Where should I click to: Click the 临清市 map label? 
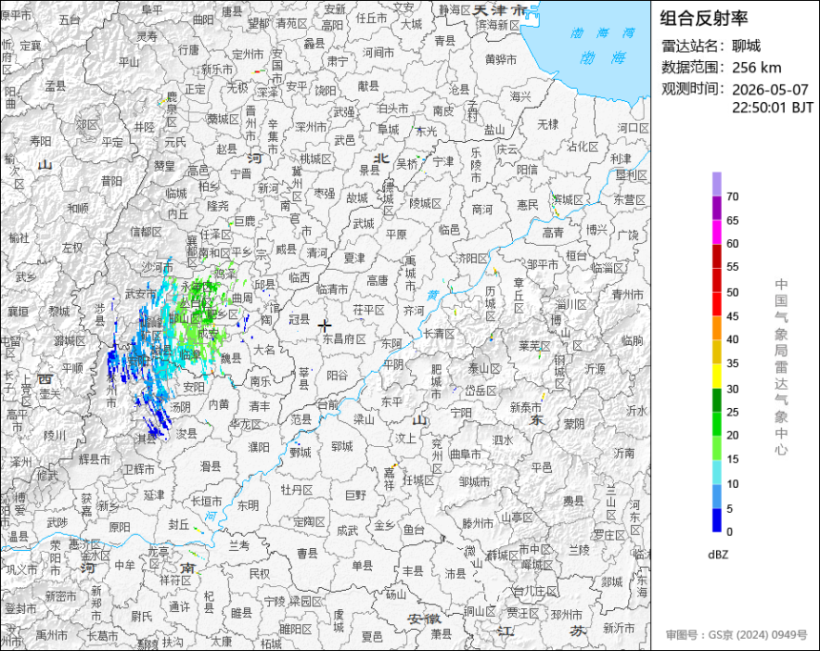click(332, 288)
